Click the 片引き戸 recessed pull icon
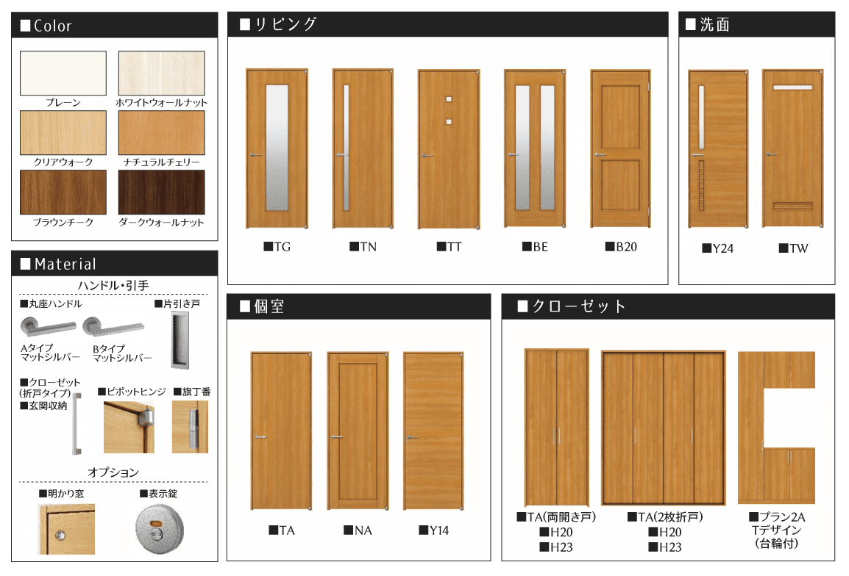Viewport: 849px width, 576px height. tap(180, 340)
